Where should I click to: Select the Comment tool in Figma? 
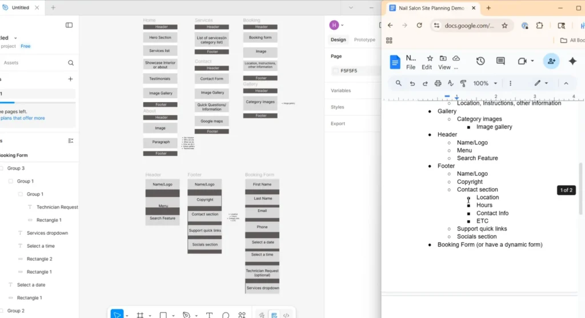[x=226, y=315]
